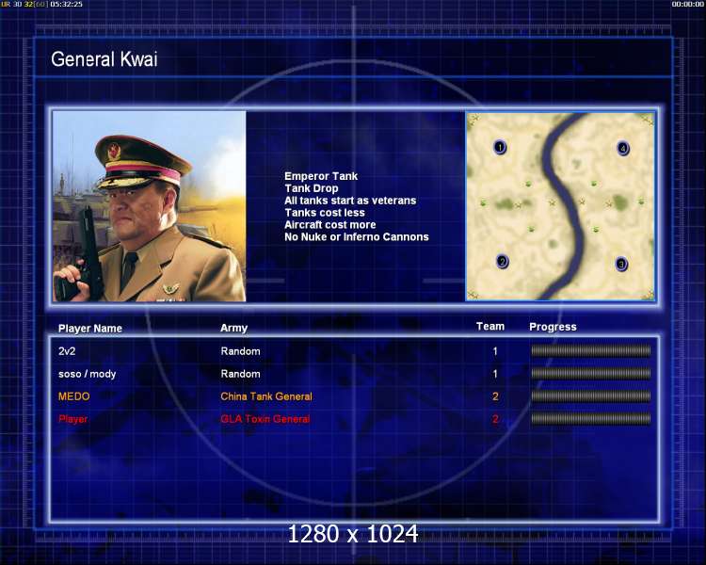Click the team number for soso / mody
Image resolution: width=706 pixels, height=565 pixels.
(495, 374)
